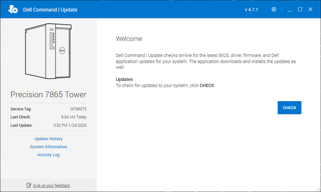This screenshot has height=192, width=321.
Task: Click the CHECK button
Action: click(x=289, y=107)
